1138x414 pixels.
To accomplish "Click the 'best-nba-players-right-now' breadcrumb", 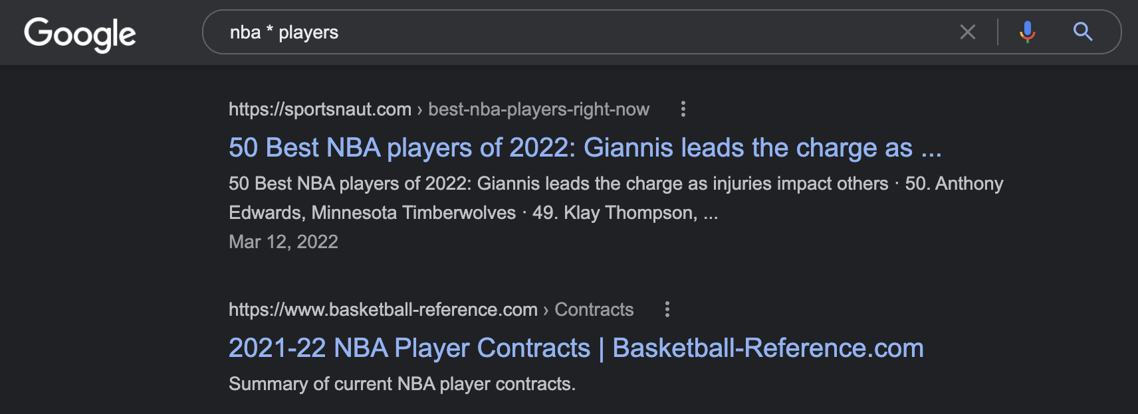I will (x=538, y=109).
